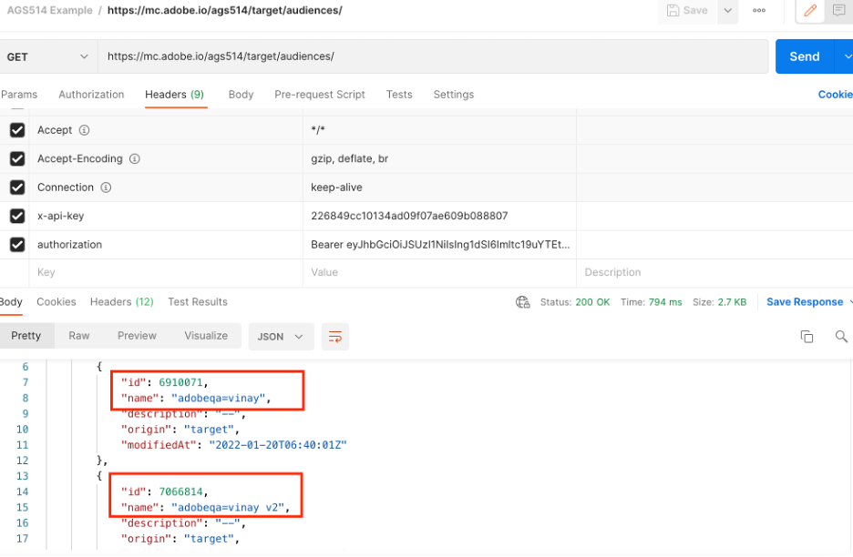Open the Cookies link
Screen dimensions: 853x557
pyautogui.click(x=835, y=94)
